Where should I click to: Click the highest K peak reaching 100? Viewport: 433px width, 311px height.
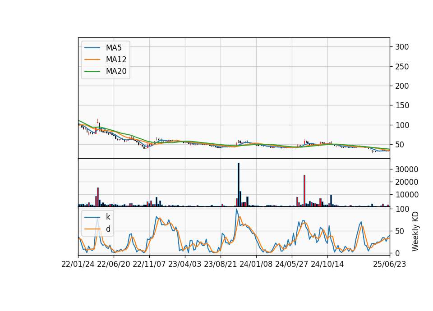tap(236, 210)
